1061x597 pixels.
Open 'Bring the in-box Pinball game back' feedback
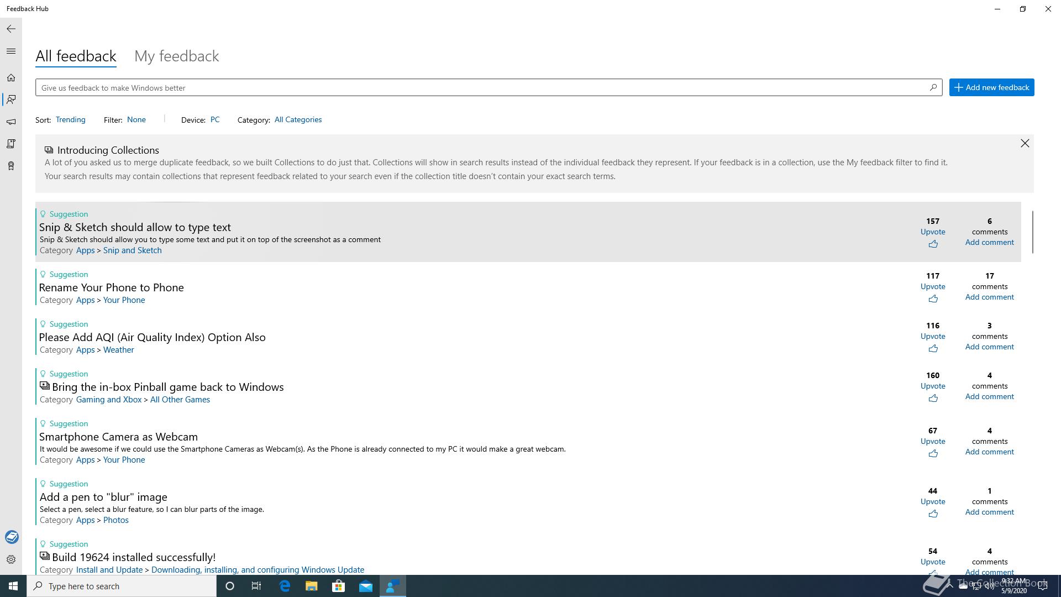pyautogui.click(x=167, y=387)
